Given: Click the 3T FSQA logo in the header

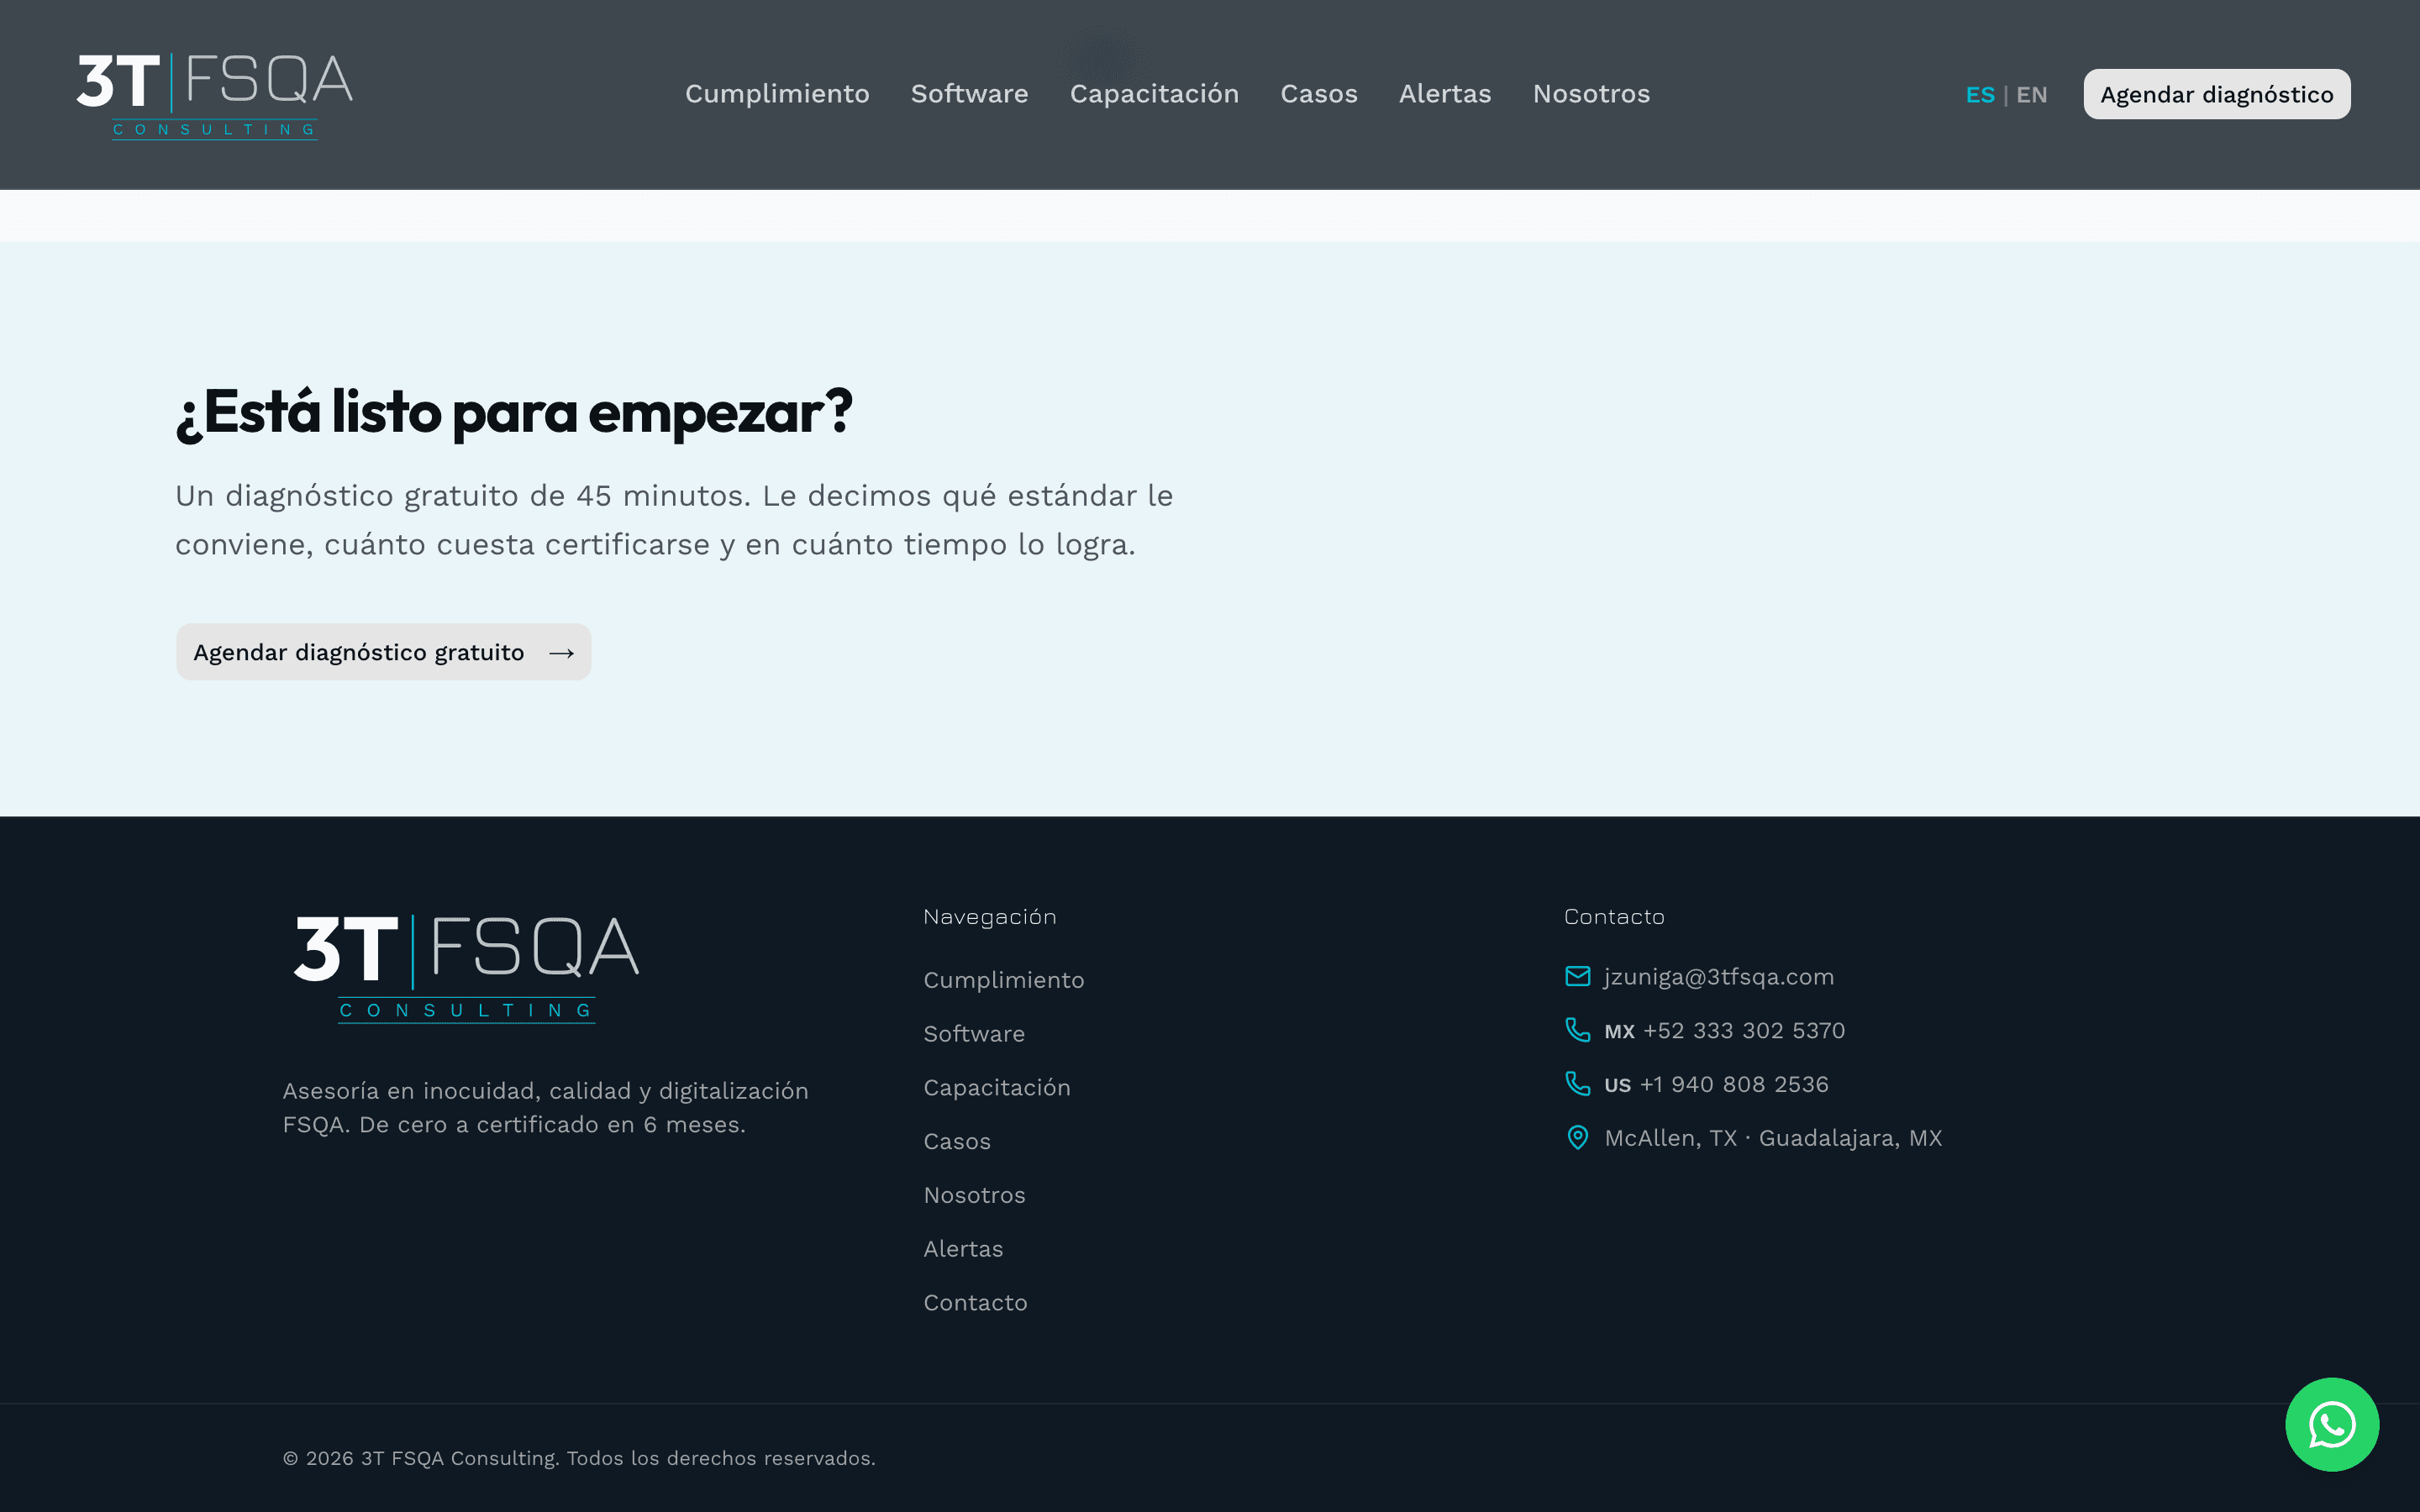Looking at the screenshot, I should coord(215,95).
